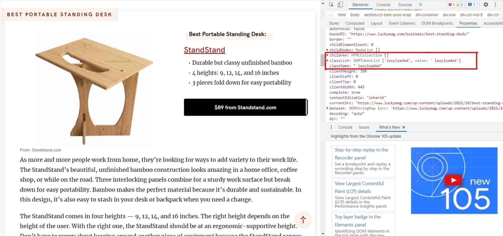Open the StandStand product link

click(x=204, y=50)
